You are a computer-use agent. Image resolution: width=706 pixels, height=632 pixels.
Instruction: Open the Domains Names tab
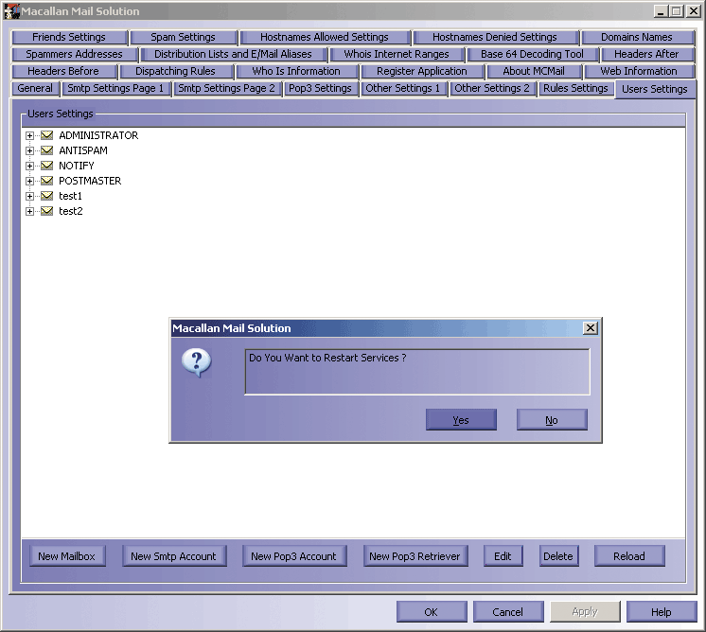coord(637,37)
